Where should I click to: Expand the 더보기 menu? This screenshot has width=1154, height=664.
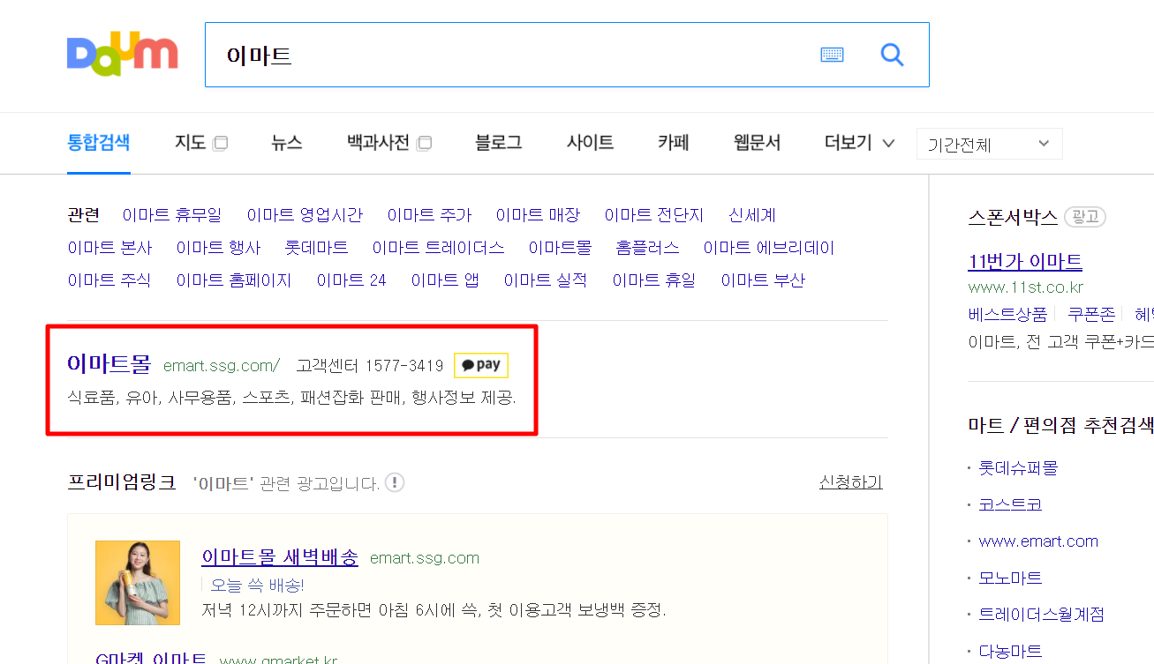tap(860, 143)
